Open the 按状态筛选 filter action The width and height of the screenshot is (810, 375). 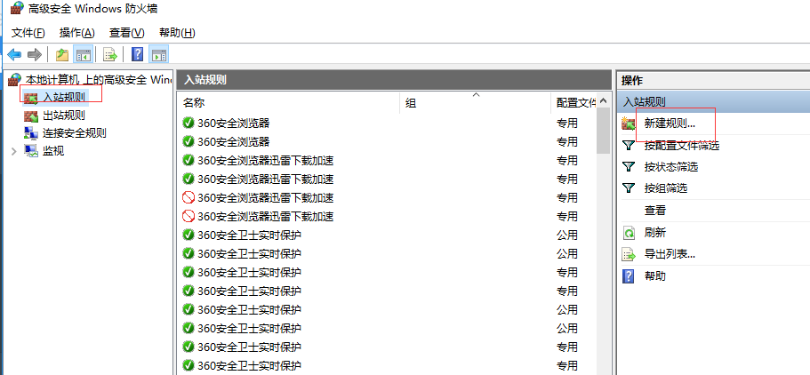pos(671,167)
